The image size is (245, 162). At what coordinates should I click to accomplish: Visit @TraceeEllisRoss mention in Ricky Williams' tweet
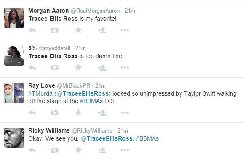pyautogui.click(x=107, y=138)
